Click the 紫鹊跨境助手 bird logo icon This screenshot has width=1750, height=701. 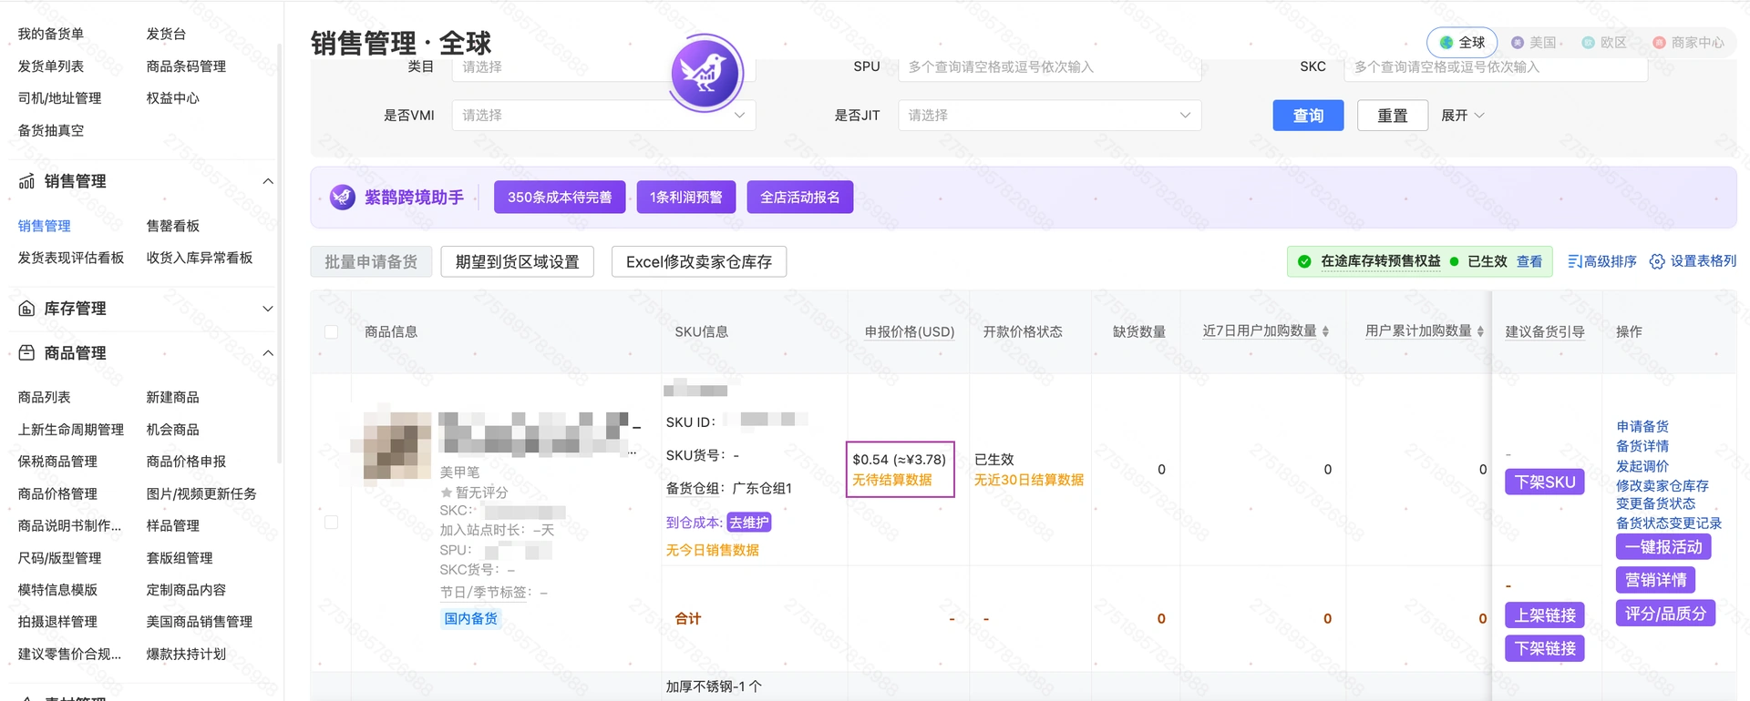343,197
